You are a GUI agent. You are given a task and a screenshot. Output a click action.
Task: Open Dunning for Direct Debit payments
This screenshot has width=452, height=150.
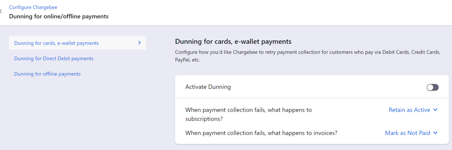tap(54, 59)
